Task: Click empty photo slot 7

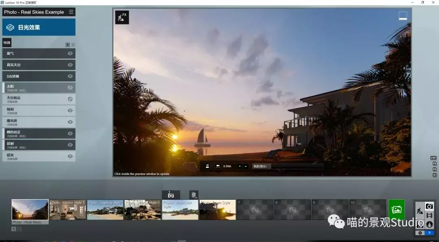Action: (255, 209)
